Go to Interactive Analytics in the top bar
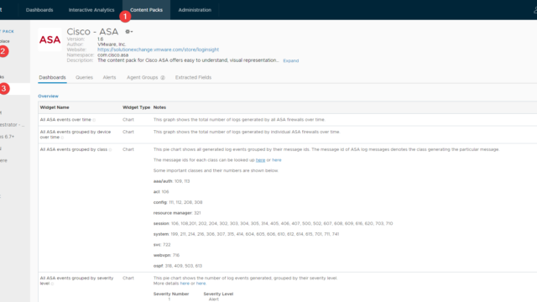Image resolution: width=537 pixels, height=302 pixels. 91,10
